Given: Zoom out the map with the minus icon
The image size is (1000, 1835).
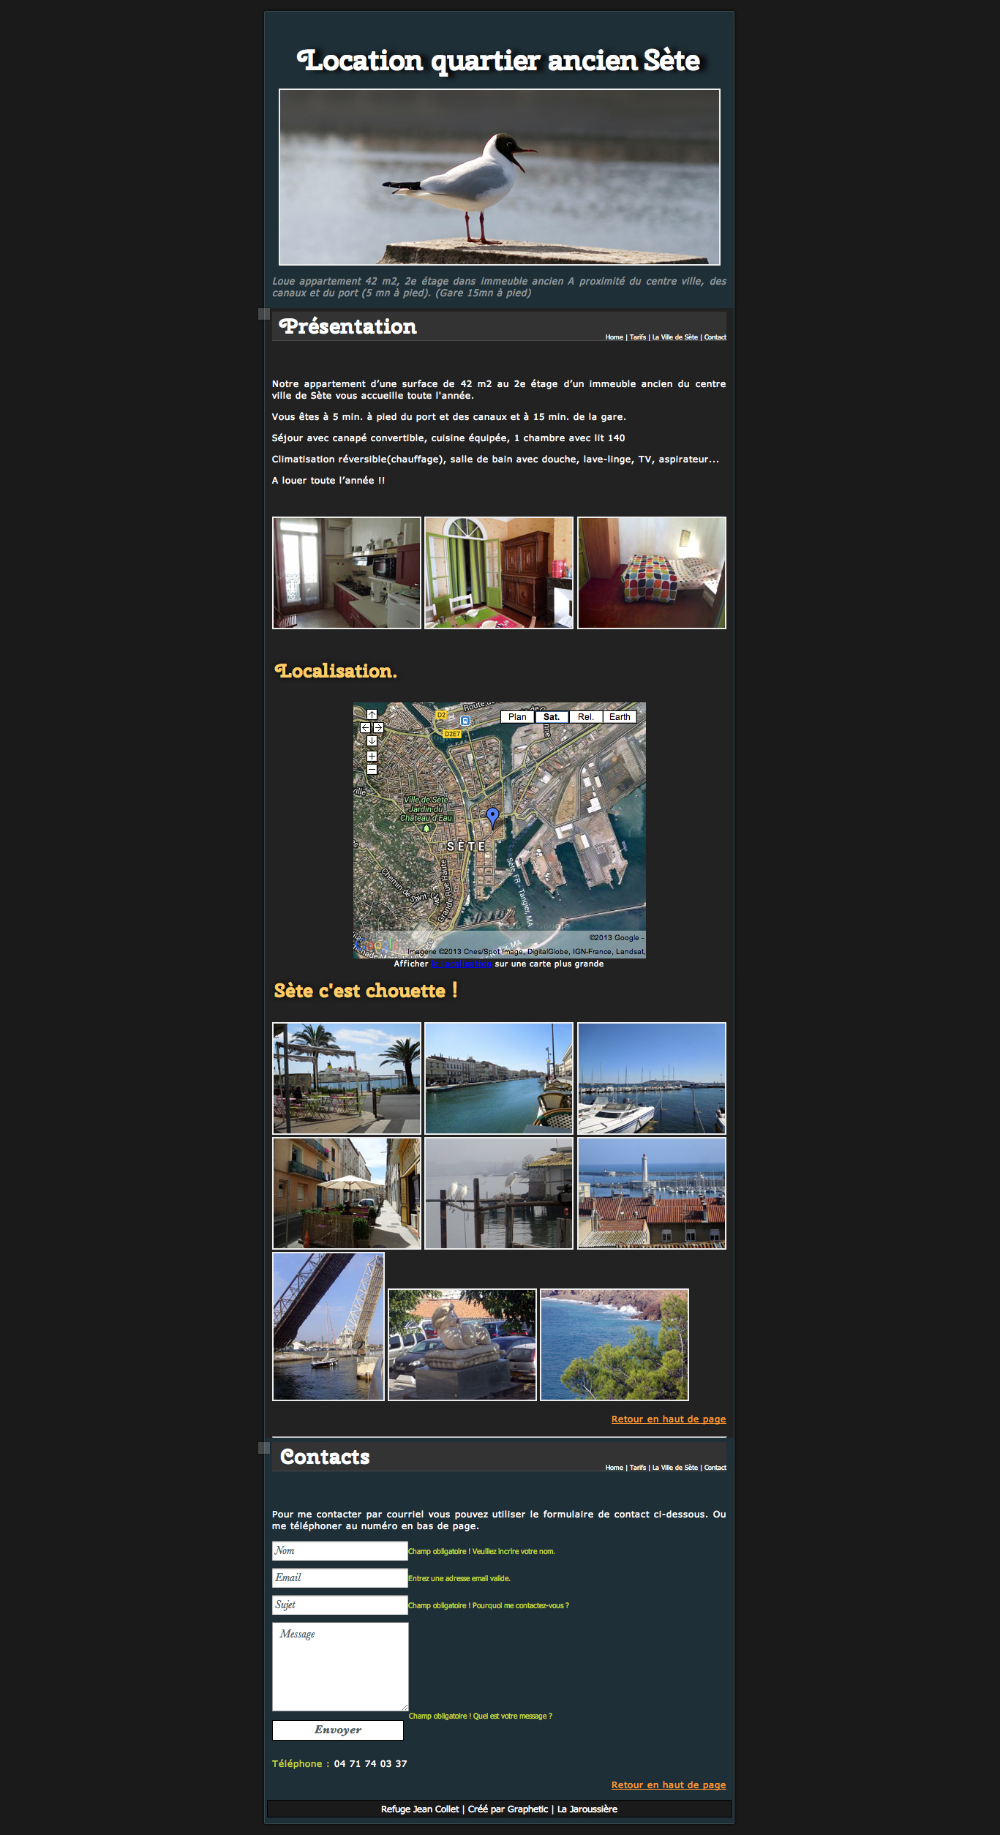Looking at the screenshot, I should click(372, 770).
